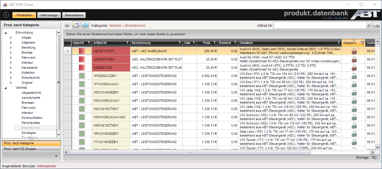The width and height of the screenshot is (382, 169).
Task: Click the green lock for 1K814160CAXA/1AEC
Action: coord(354,117)
